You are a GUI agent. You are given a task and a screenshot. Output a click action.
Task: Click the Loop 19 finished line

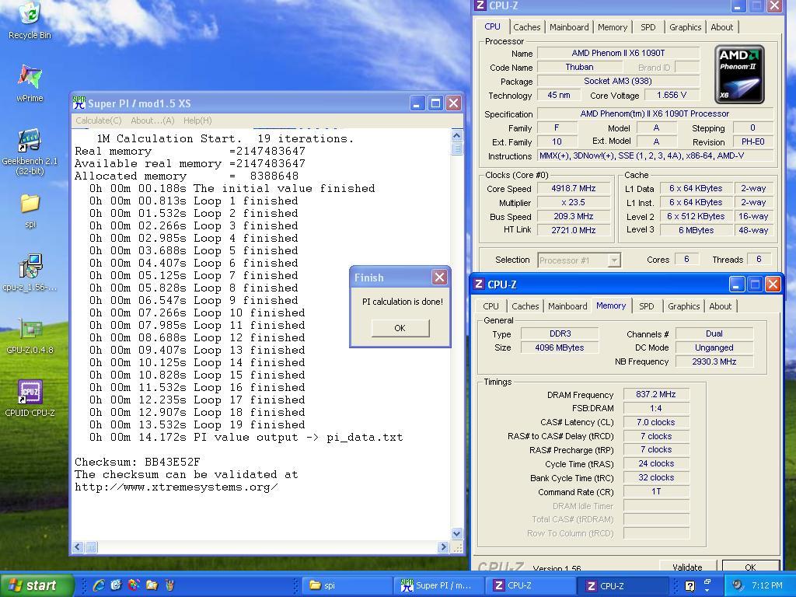tap(197, 424)
